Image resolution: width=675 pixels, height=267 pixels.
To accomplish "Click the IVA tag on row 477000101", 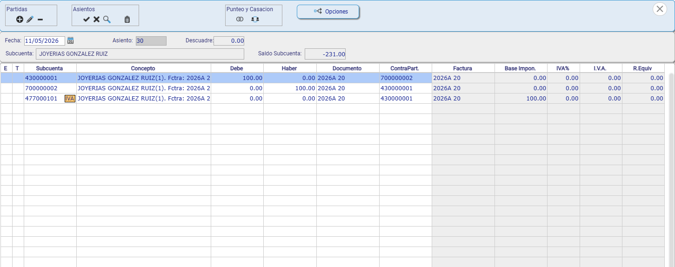I will click(x=70, y=99).
